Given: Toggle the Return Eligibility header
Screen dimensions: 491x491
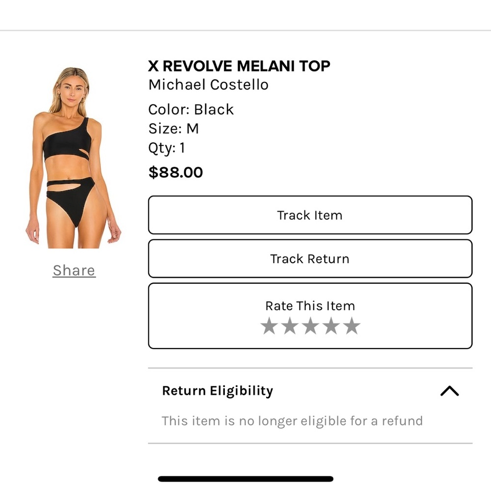Looking at the screenshot, I should [218, 390].
